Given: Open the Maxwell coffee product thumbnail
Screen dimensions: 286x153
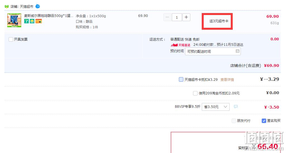Looking at the screenshot, I should point(14,20).
